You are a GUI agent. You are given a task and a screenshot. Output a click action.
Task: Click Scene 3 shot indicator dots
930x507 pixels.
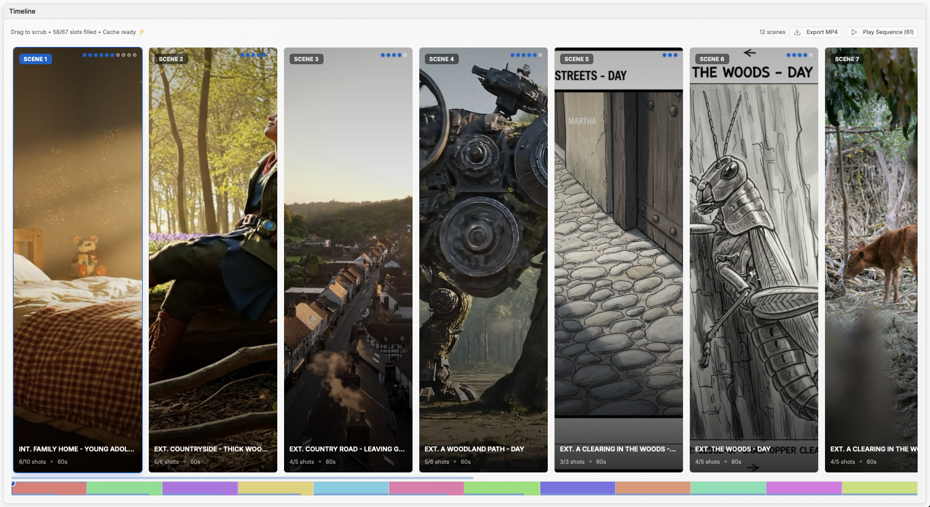coord(394,55)
